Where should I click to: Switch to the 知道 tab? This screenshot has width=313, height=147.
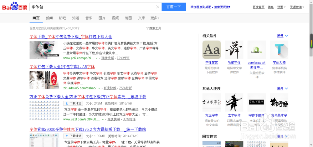point(76,18)
